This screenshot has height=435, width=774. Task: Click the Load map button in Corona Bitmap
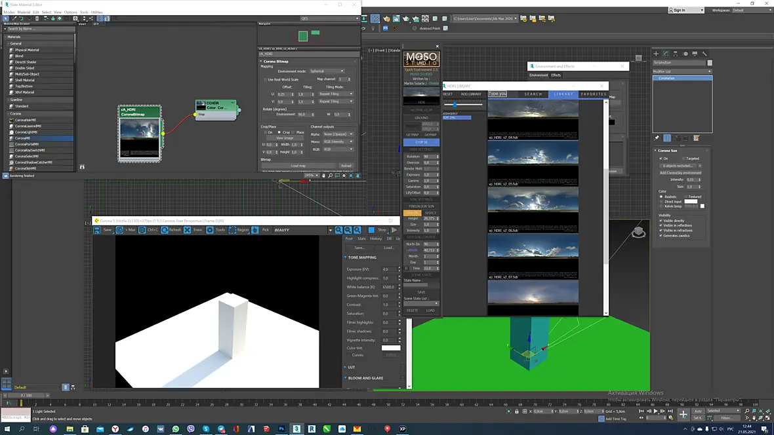pos(298,166)
